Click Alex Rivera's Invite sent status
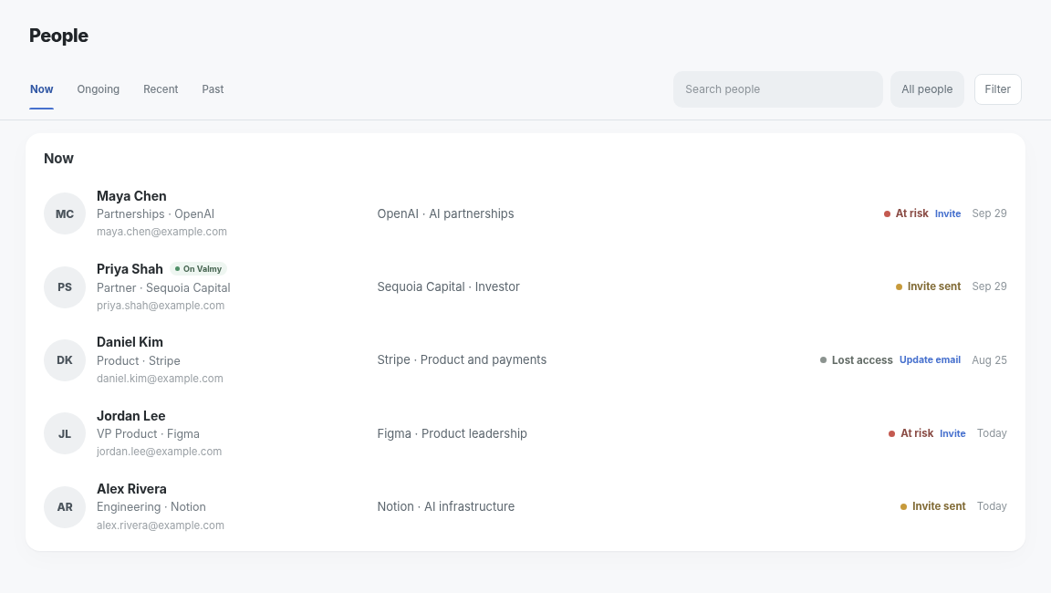The image size is (1051, 593). pos(933,506)
